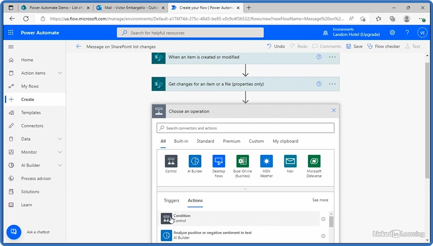This screenshot has width=433, height=246.
Task: Click See more actions link
Action: (320, 200)
